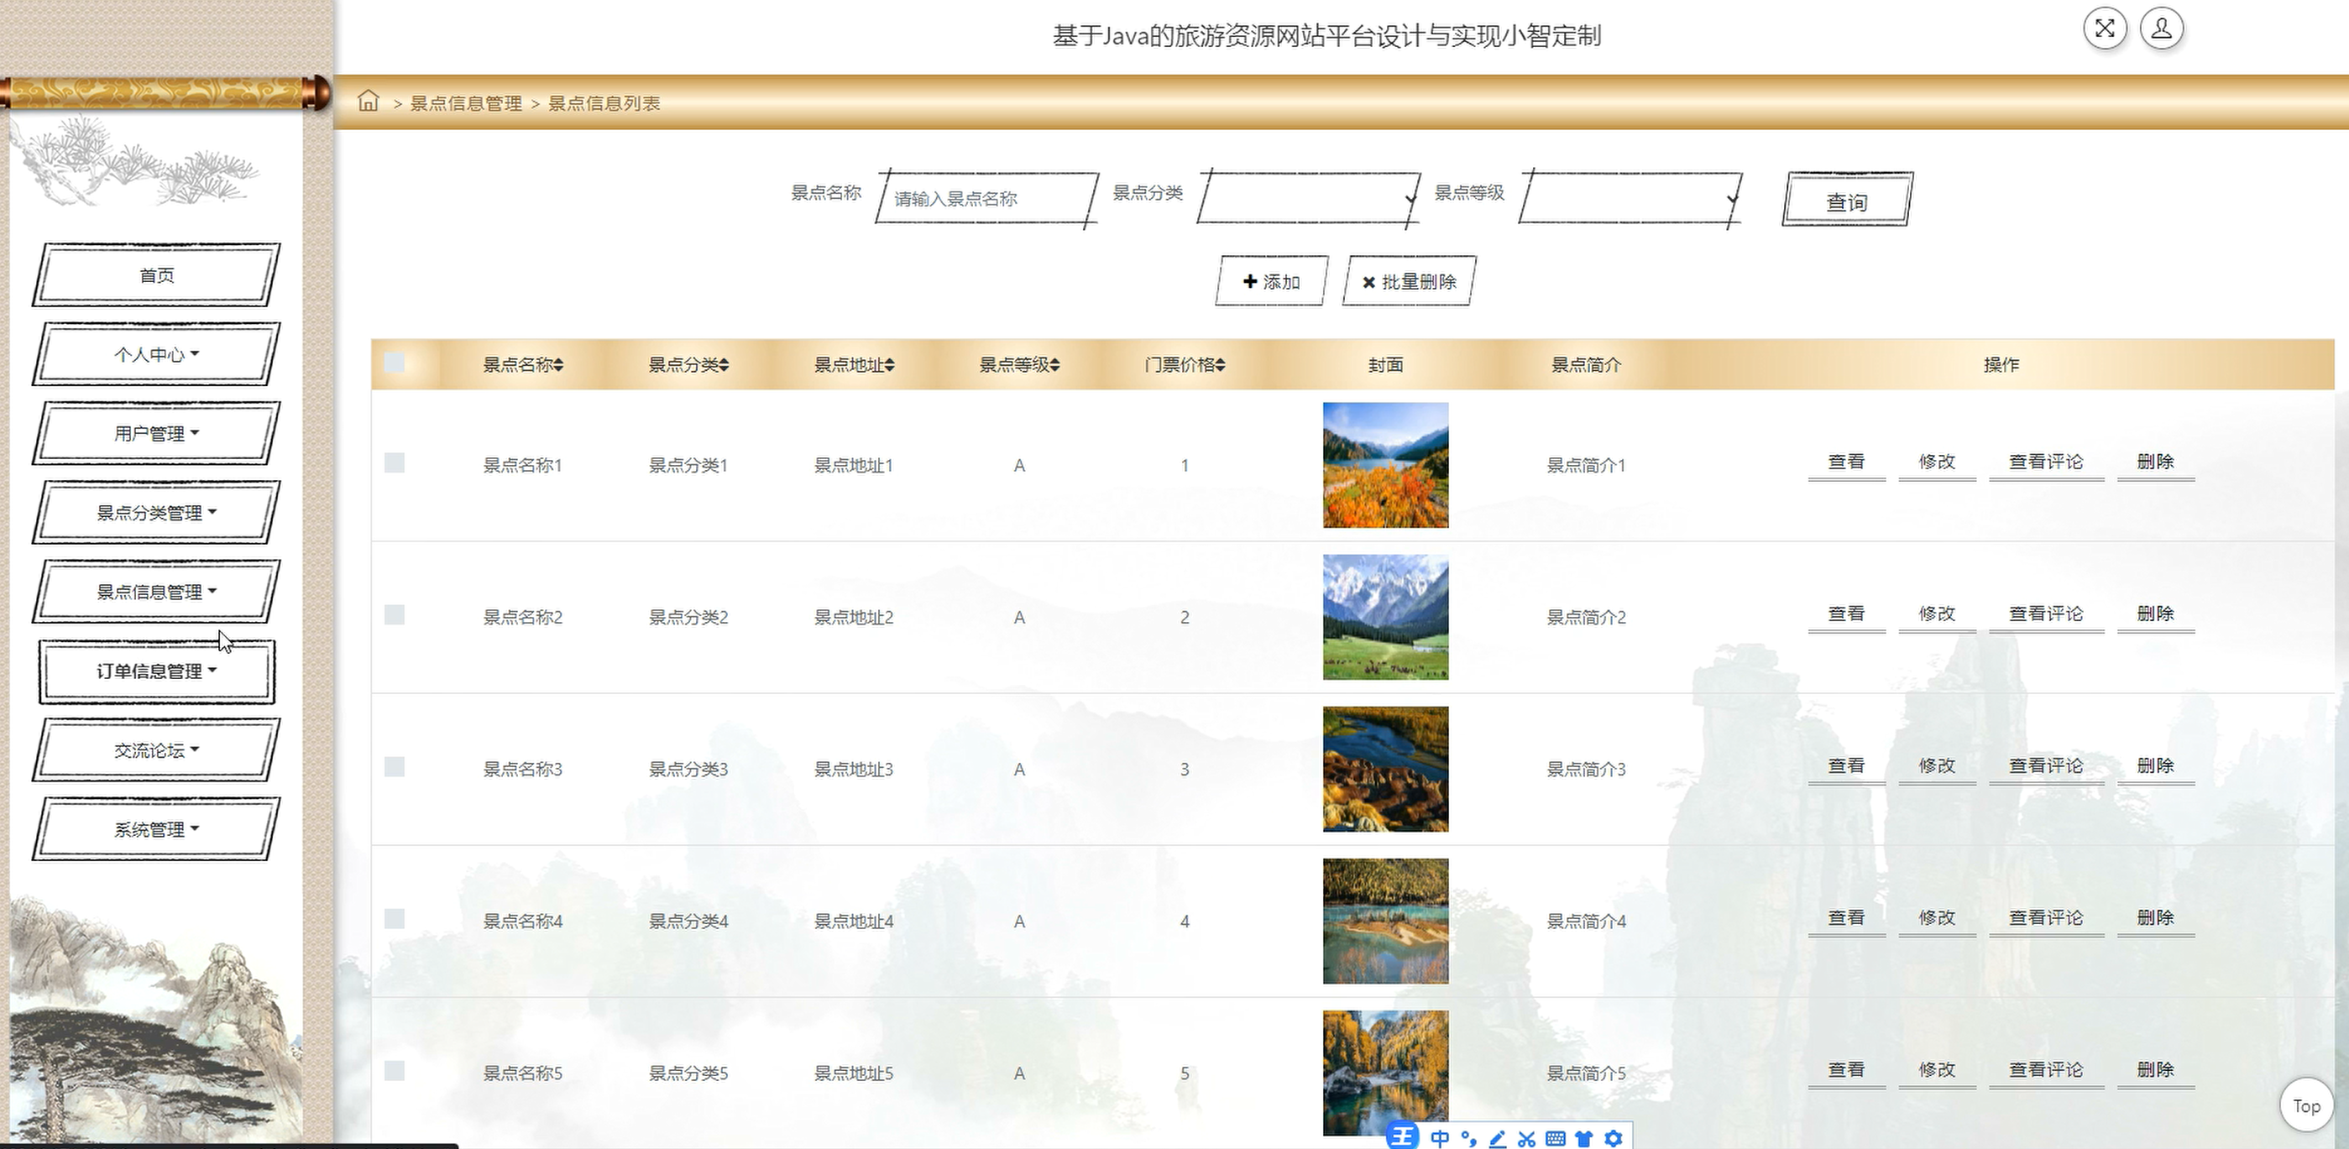Image resolution: width=2349 pixels, height=1149 pixels.
Task: Open the IME settings gear icon
Action: click(x=1613, y=1138)
